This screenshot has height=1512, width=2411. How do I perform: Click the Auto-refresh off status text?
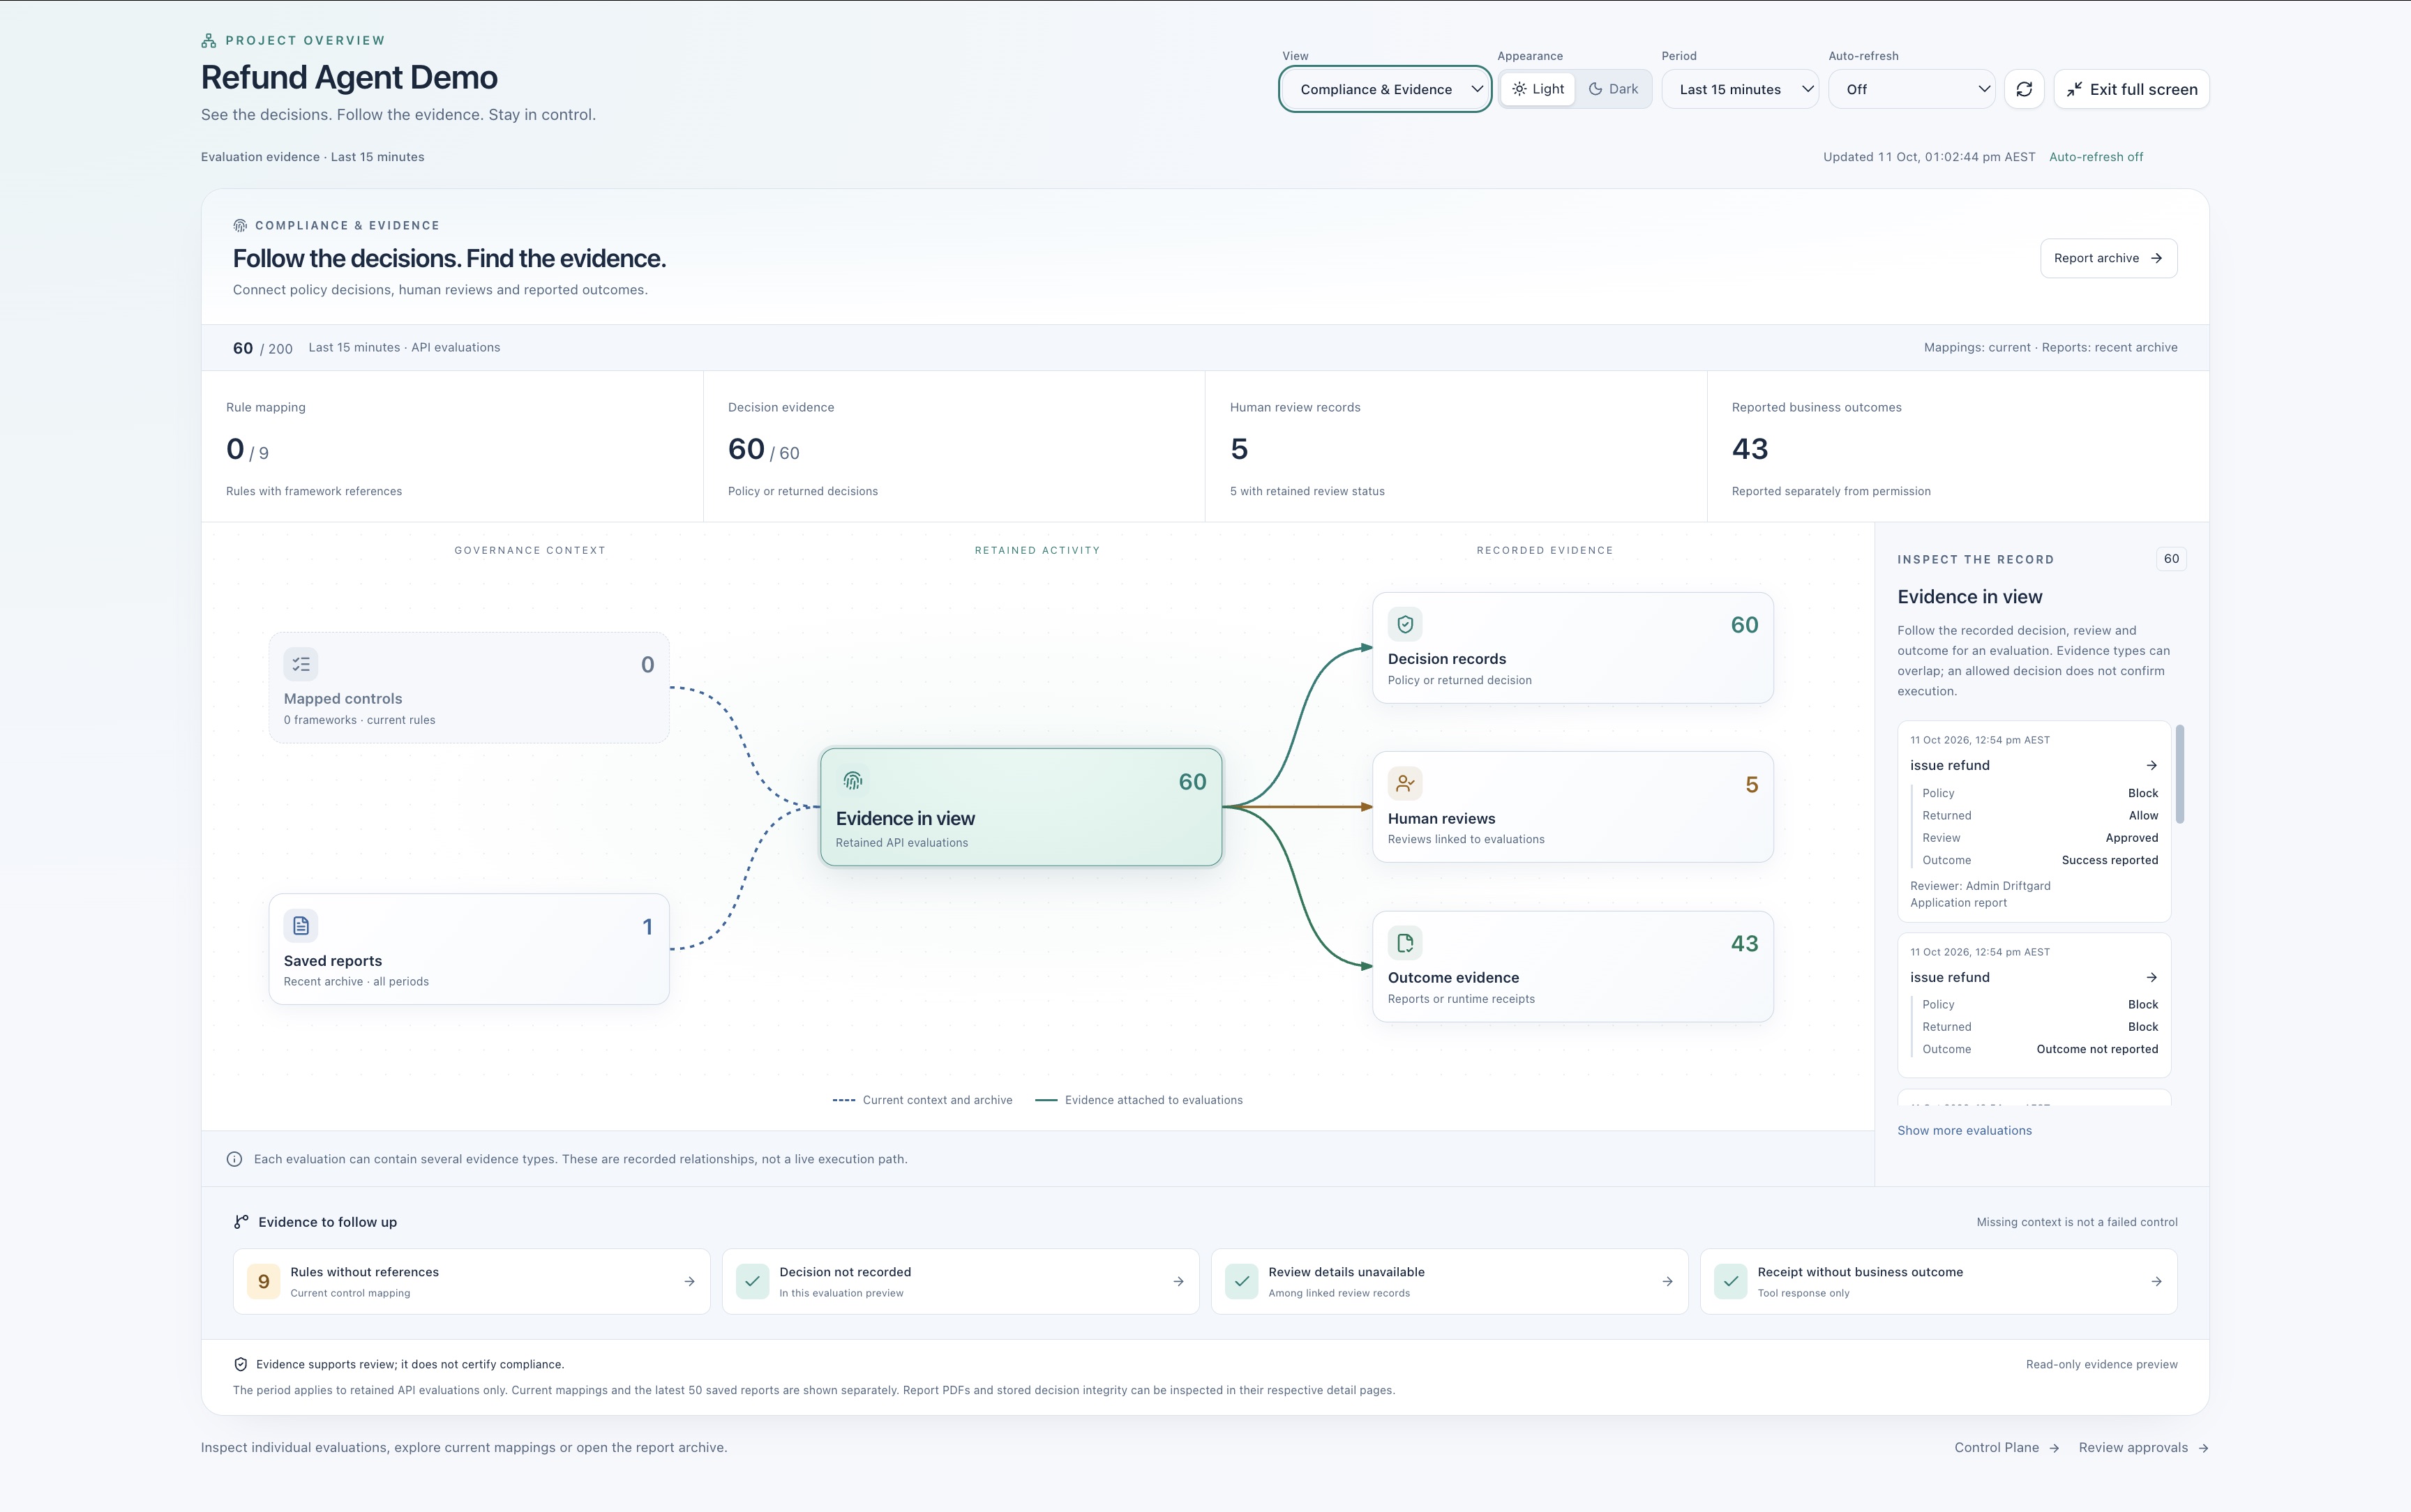click(2096, 157)
